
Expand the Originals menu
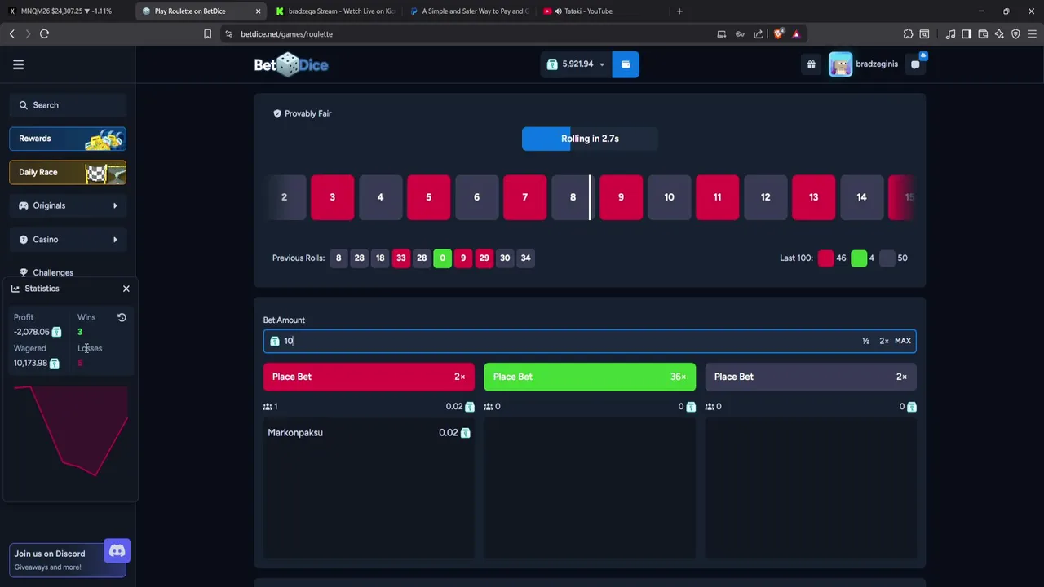tap(68, 205)
